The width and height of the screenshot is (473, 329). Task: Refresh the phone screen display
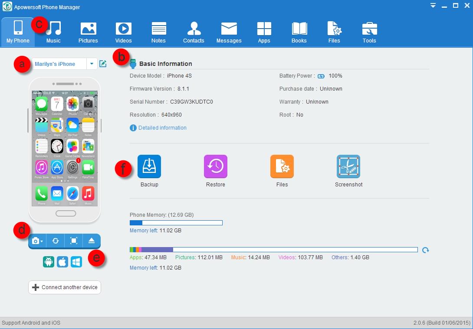click(x=56, y=241)
